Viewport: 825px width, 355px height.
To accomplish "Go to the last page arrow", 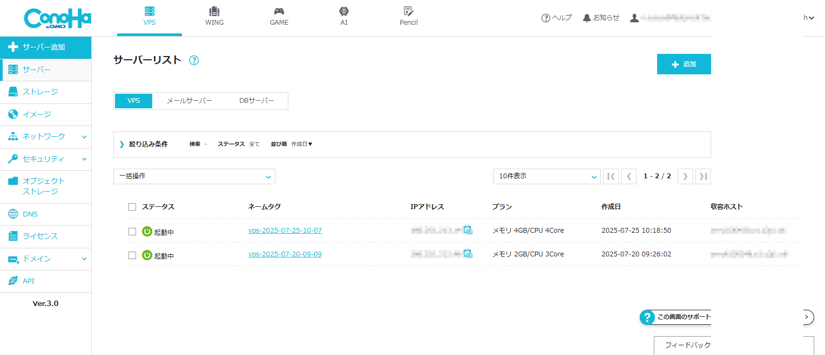I will tap(703, 176).
